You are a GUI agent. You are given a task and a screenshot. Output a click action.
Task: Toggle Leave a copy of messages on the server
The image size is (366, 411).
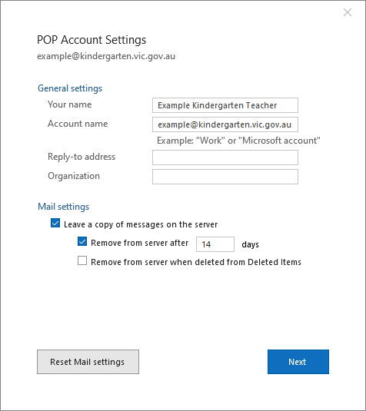click(55, 224)
